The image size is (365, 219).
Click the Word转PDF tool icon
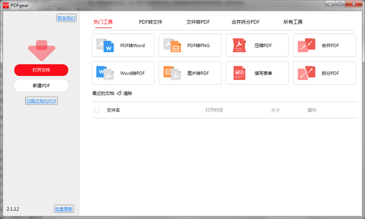click(x=105, y=73)
